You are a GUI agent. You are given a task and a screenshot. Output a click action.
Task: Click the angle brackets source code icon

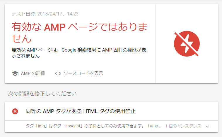[58, 73]
